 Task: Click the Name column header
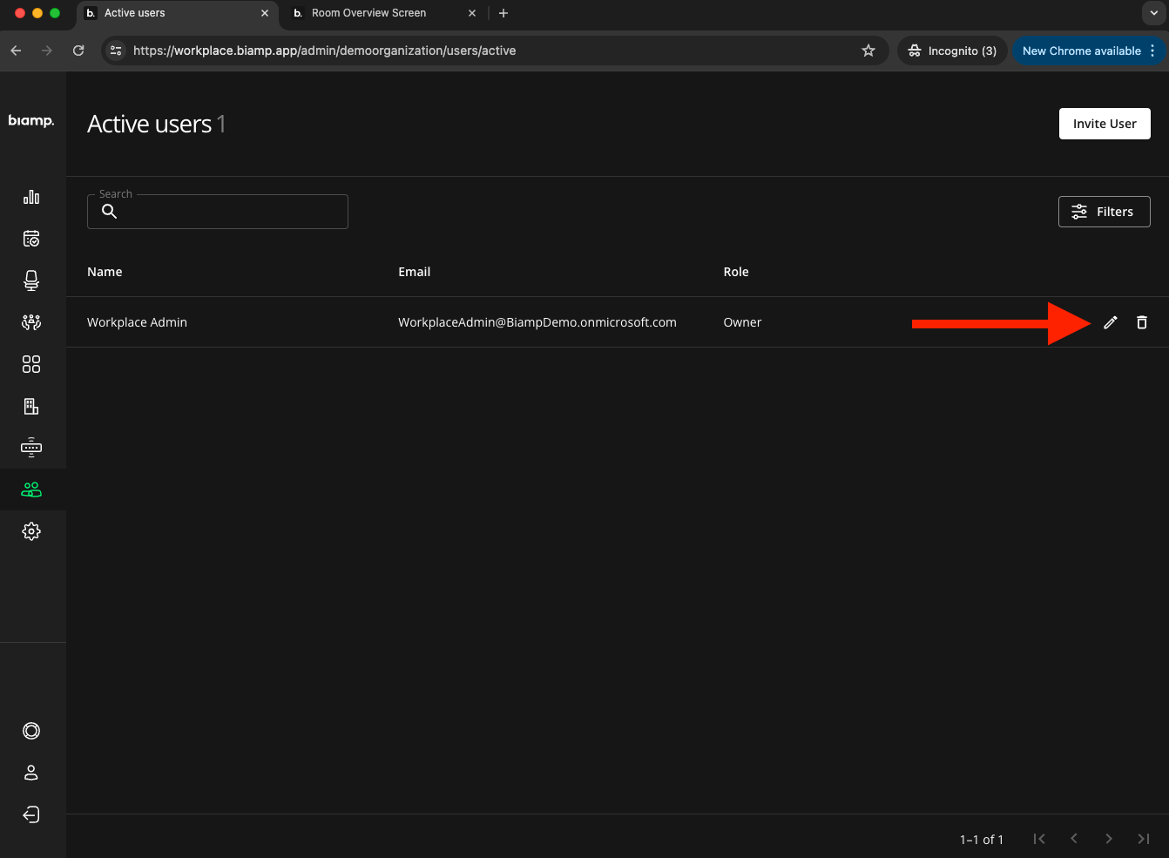click(105, 272)
